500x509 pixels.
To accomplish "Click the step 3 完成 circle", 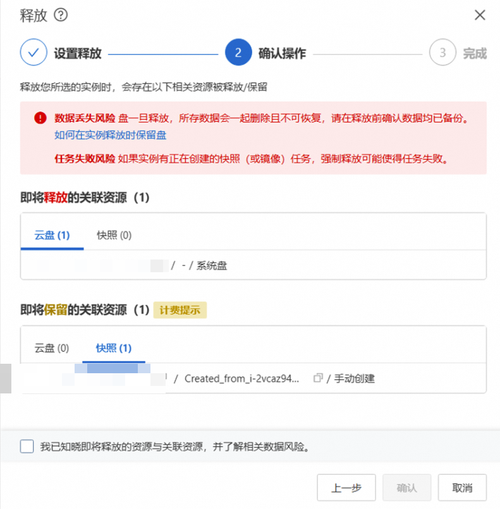I will (442, 52).
